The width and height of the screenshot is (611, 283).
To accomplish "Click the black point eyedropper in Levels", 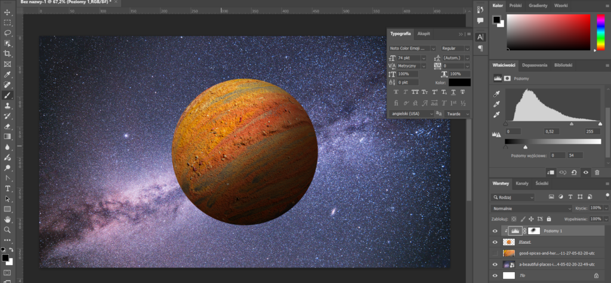I will 496,94.
